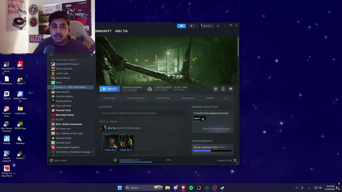Screen dimensions: 342x192
Task: Open Rocket League desktop shortcut
Action: tap(7, 156)
